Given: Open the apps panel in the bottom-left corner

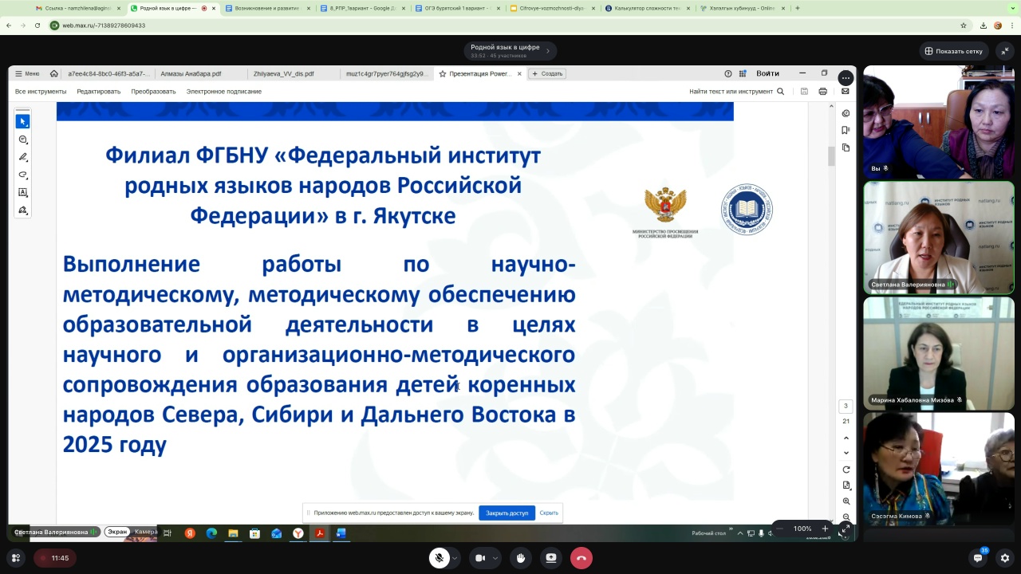Looking at the screenshot, I should pos(15,558).
